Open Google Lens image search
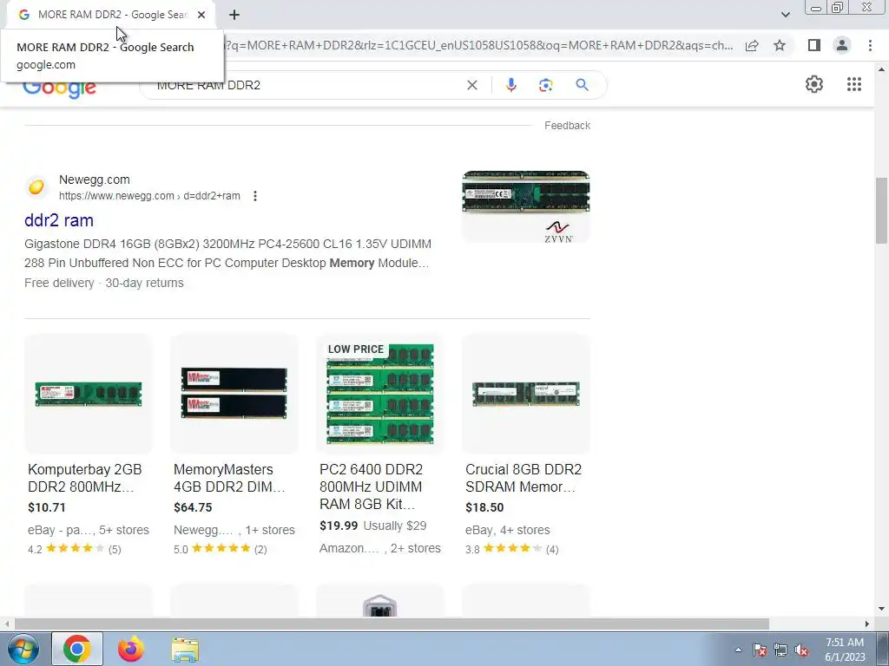 pyautogui.click(x=545, y=85)
